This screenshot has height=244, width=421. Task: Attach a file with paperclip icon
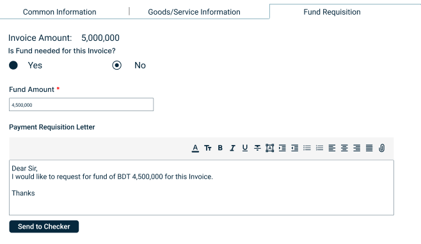coord(381,148)
